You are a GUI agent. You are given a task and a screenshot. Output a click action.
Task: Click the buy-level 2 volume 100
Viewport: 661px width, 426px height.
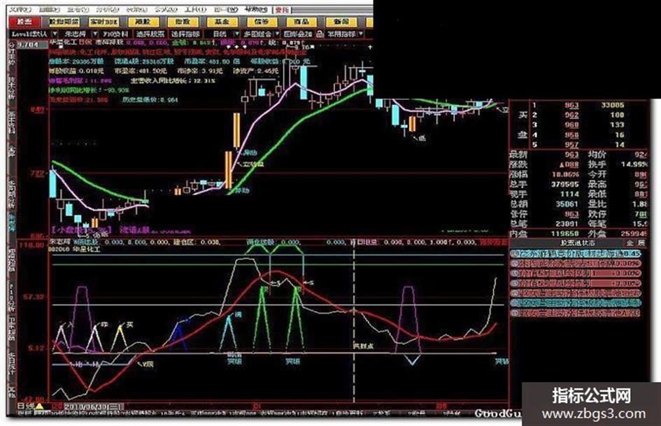tap(617, 115)
